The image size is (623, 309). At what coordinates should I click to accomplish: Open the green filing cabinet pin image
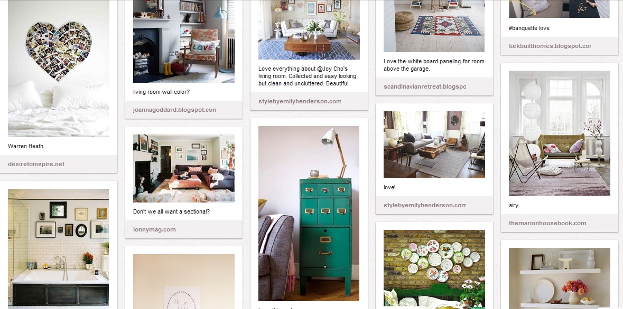(x=309, y=214)
